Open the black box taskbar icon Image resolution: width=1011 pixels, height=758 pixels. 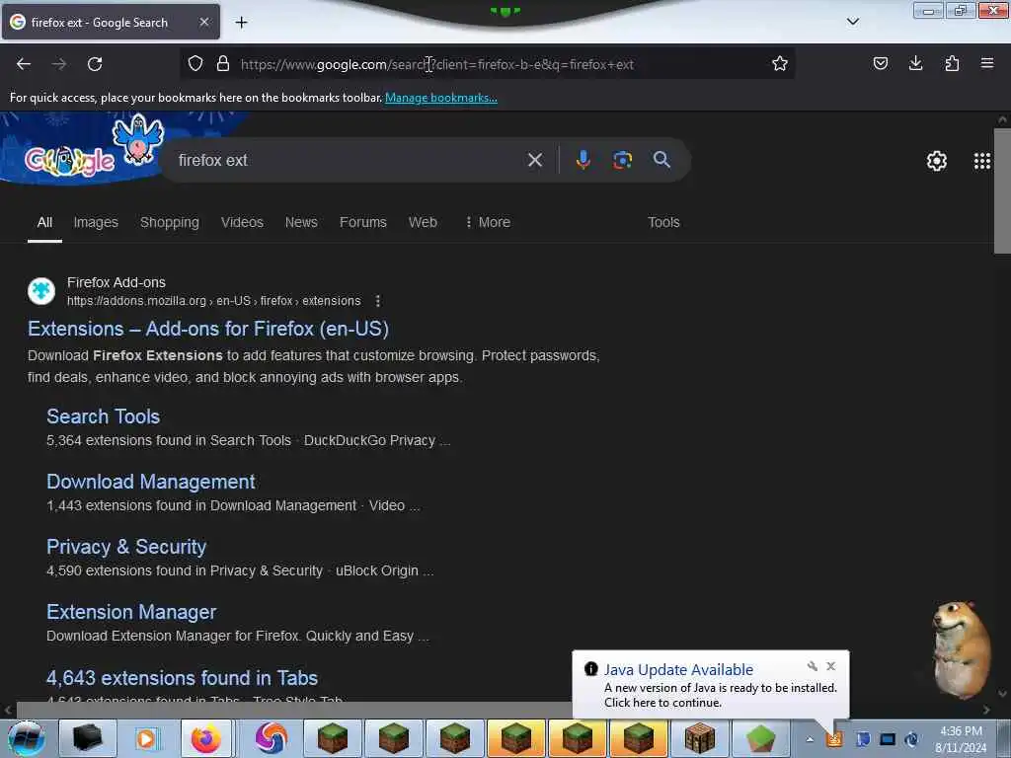(x=88, y=738)
